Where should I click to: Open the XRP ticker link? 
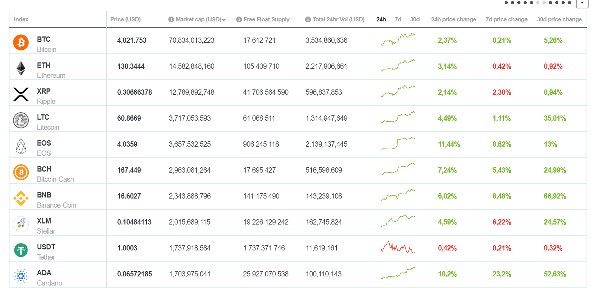pos(44,91)
